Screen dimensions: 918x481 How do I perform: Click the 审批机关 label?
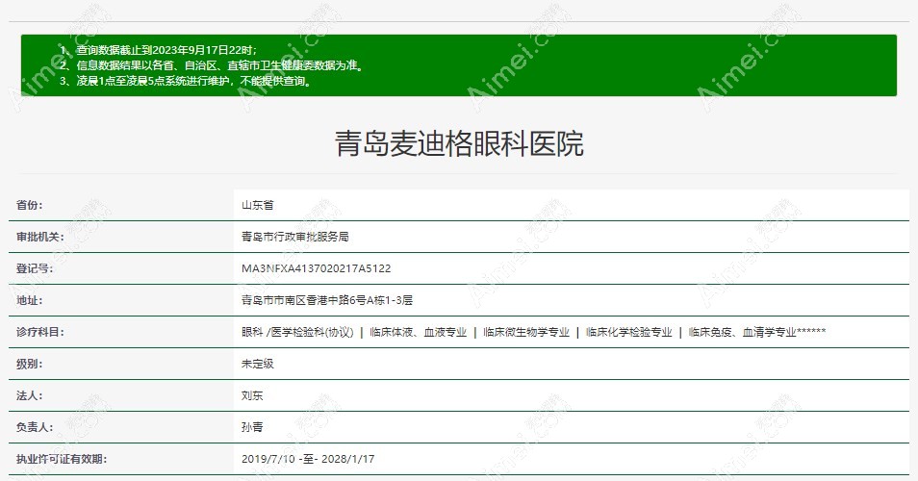39,237
